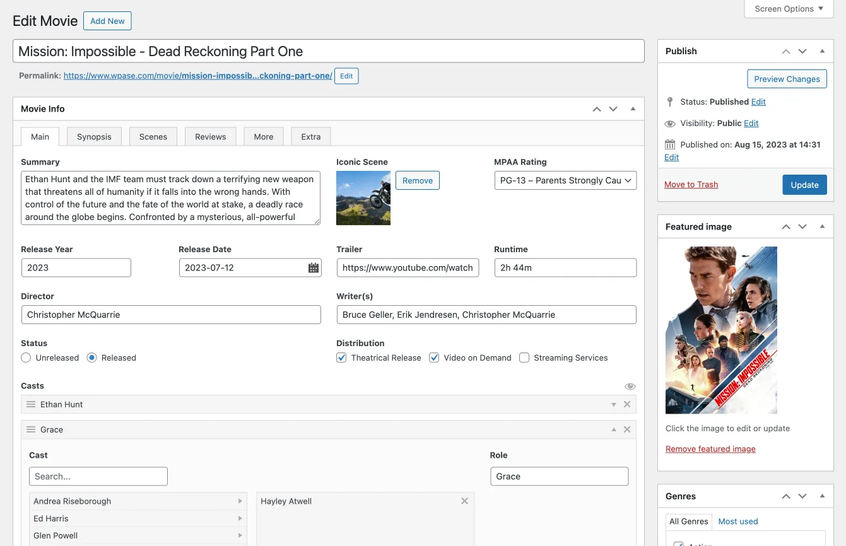Focus the Role field containing Grace
This screenshot has width=846, height=546.
pos(559,476)
